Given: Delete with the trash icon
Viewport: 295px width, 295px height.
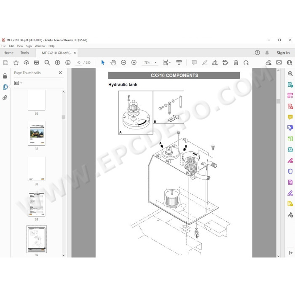Looking at the screenshot, I should coord(236,62).
